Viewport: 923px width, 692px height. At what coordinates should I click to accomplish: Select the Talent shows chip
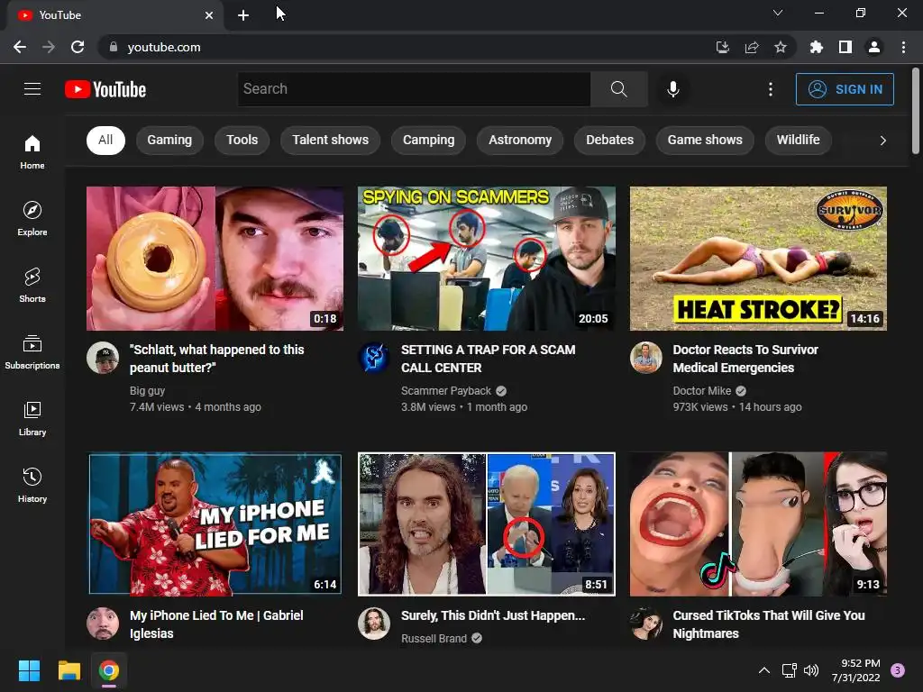(330, 140)
